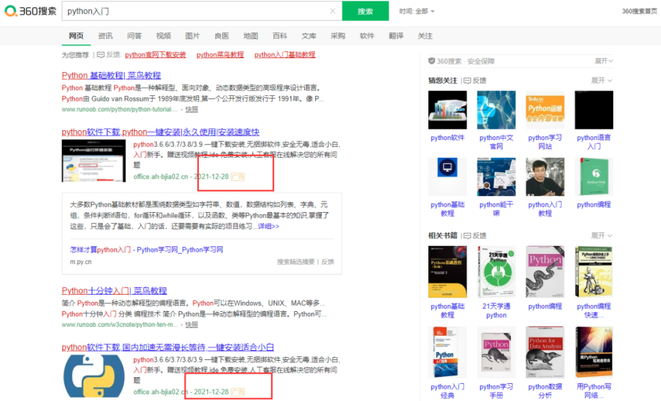Viewport: 661px width, 401px height.
Task: Open the 视频 tab
Action: click(163, 36)
